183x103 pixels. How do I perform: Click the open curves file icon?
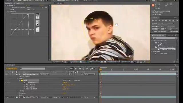point(37,21)
